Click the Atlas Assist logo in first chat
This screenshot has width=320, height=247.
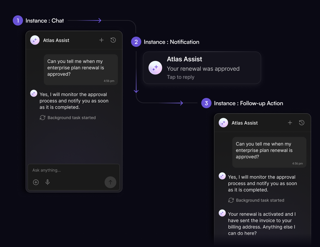click(35, 40)
